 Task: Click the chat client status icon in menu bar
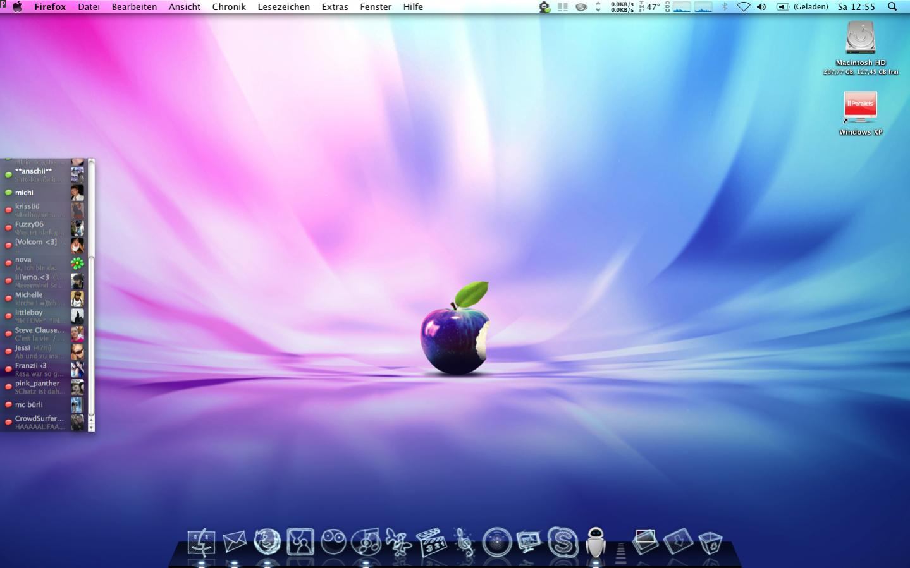tap(544, 7)
